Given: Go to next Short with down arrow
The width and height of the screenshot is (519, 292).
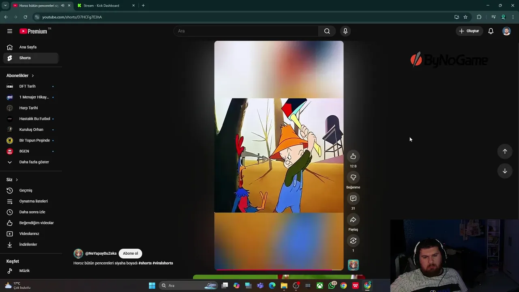Looking at the screenshot, I should point(505,171).
